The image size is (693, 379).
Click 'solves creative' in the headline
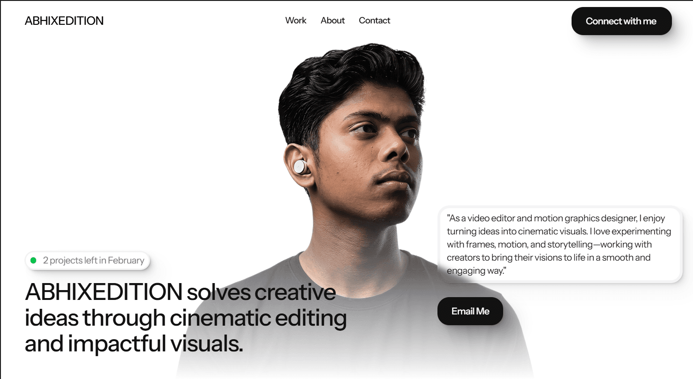262,292
